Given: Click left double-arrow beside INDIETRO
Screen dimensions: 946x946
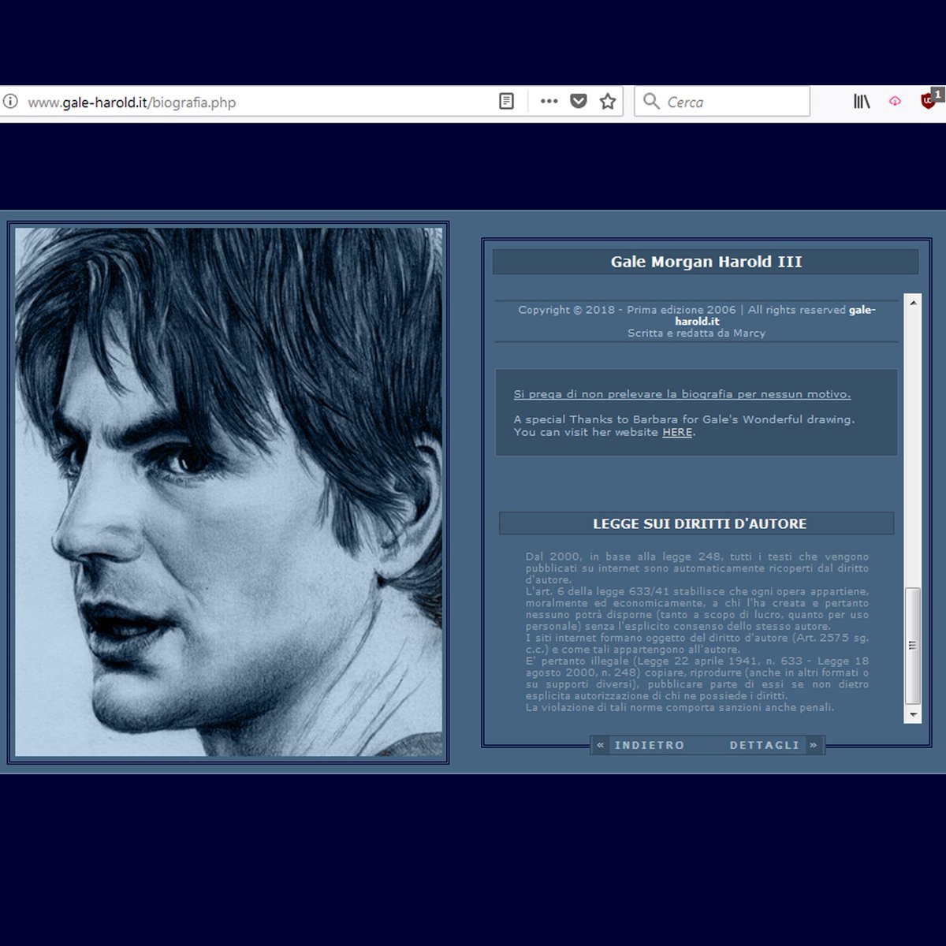Looking at the screenshot, I should (600, 745).
